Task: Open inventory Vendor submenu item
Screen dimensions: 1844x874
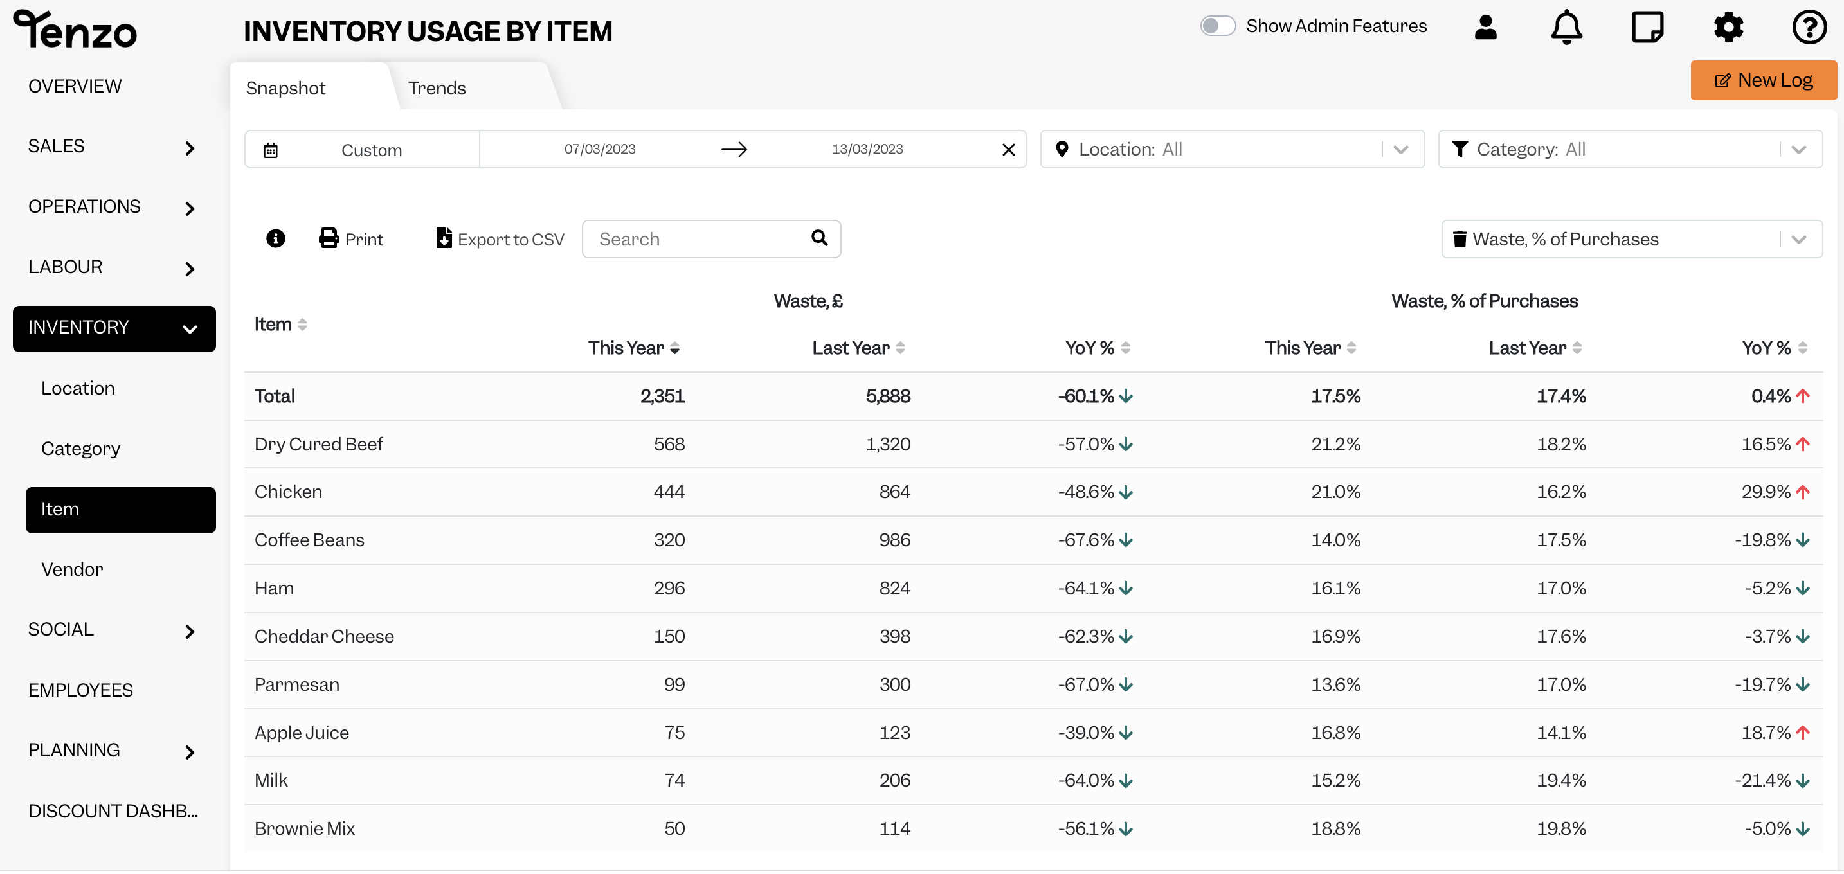Action: point(71,570)
